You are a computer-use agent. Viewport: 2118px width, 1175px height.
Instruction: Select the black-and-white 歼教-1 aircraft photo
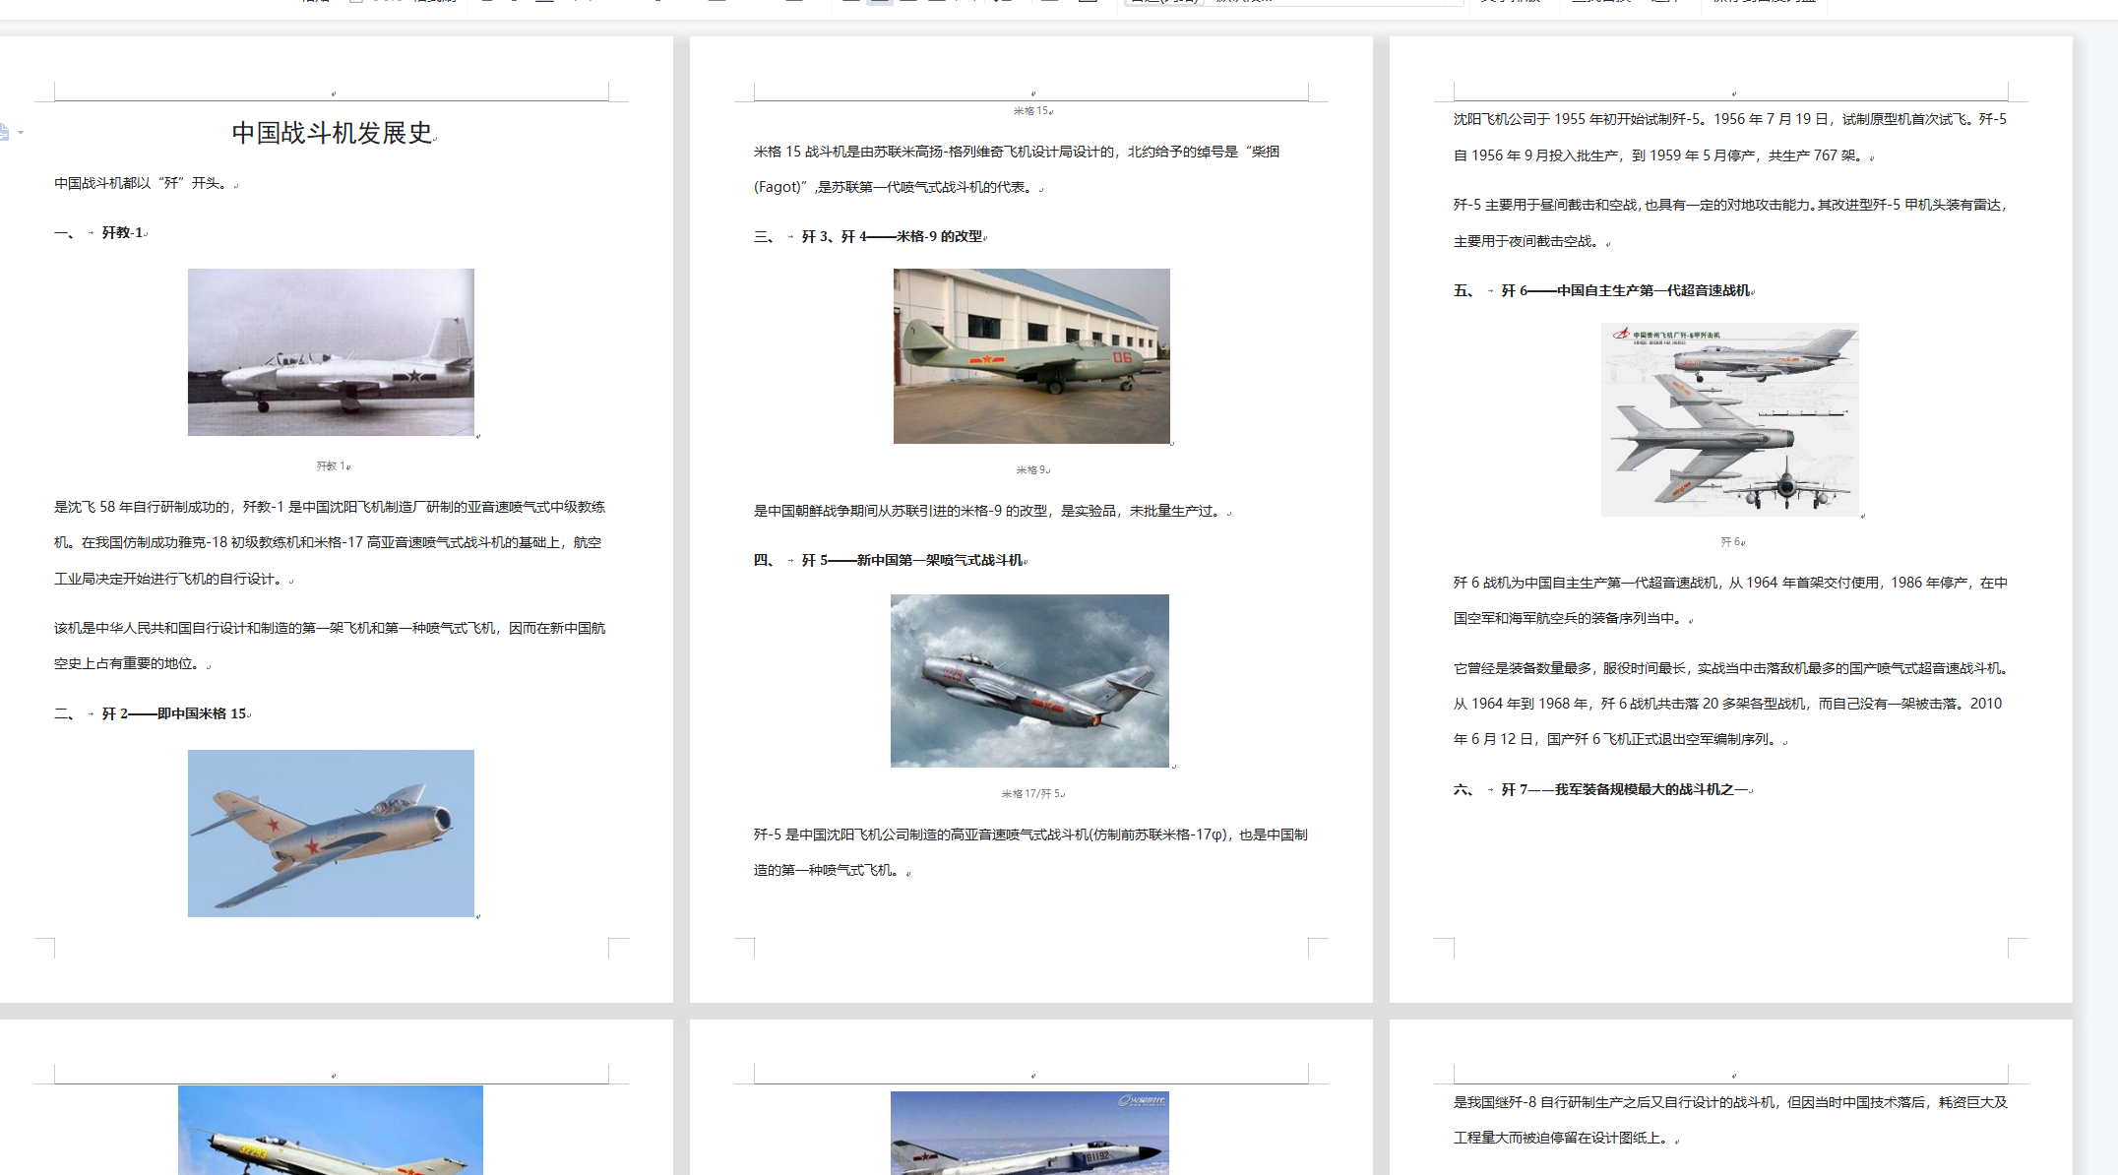coord(331,352)
